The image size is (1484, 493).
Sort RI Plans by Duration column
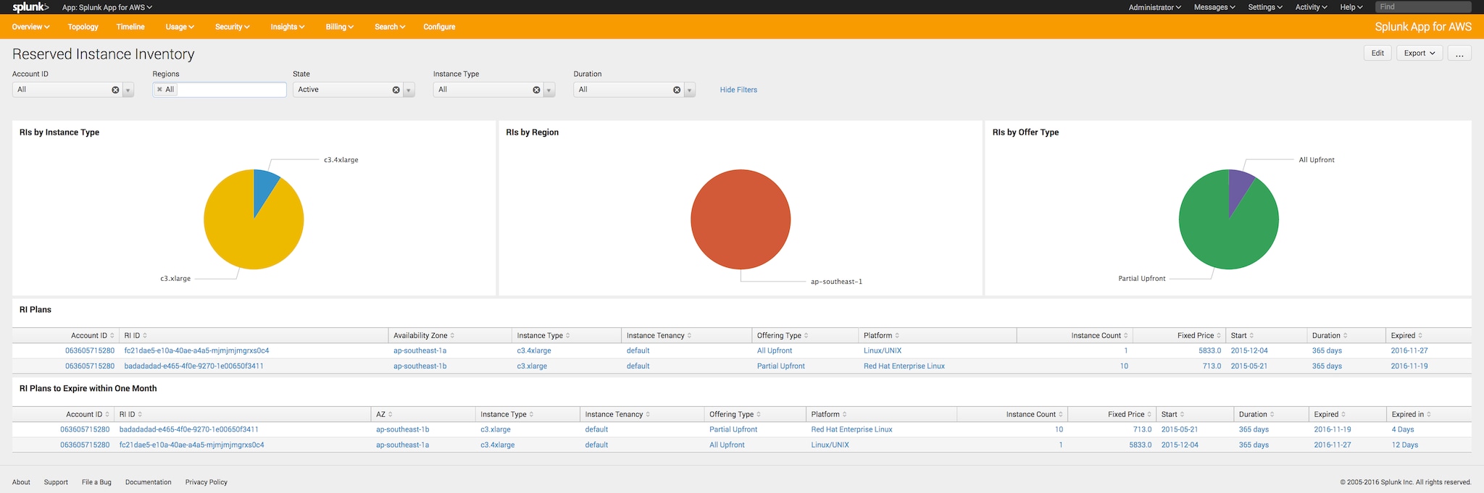tap(1330, 336)
